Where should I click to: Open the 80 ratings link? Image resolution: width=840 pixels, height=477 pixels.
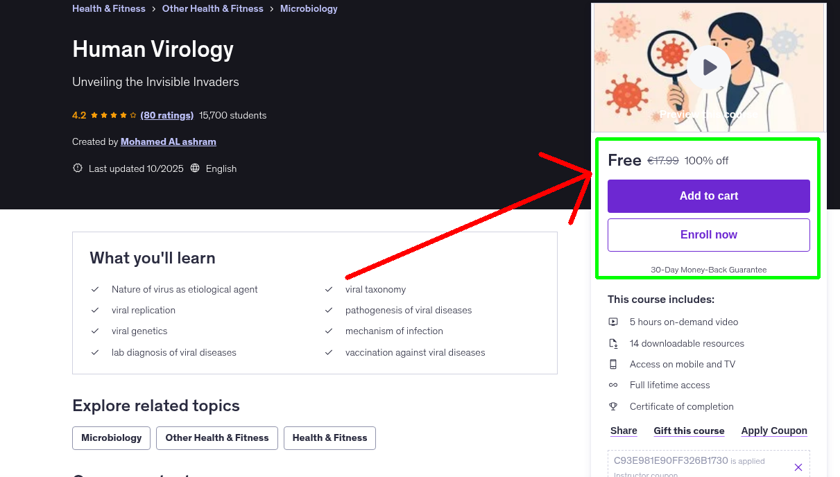pos(166,115)
